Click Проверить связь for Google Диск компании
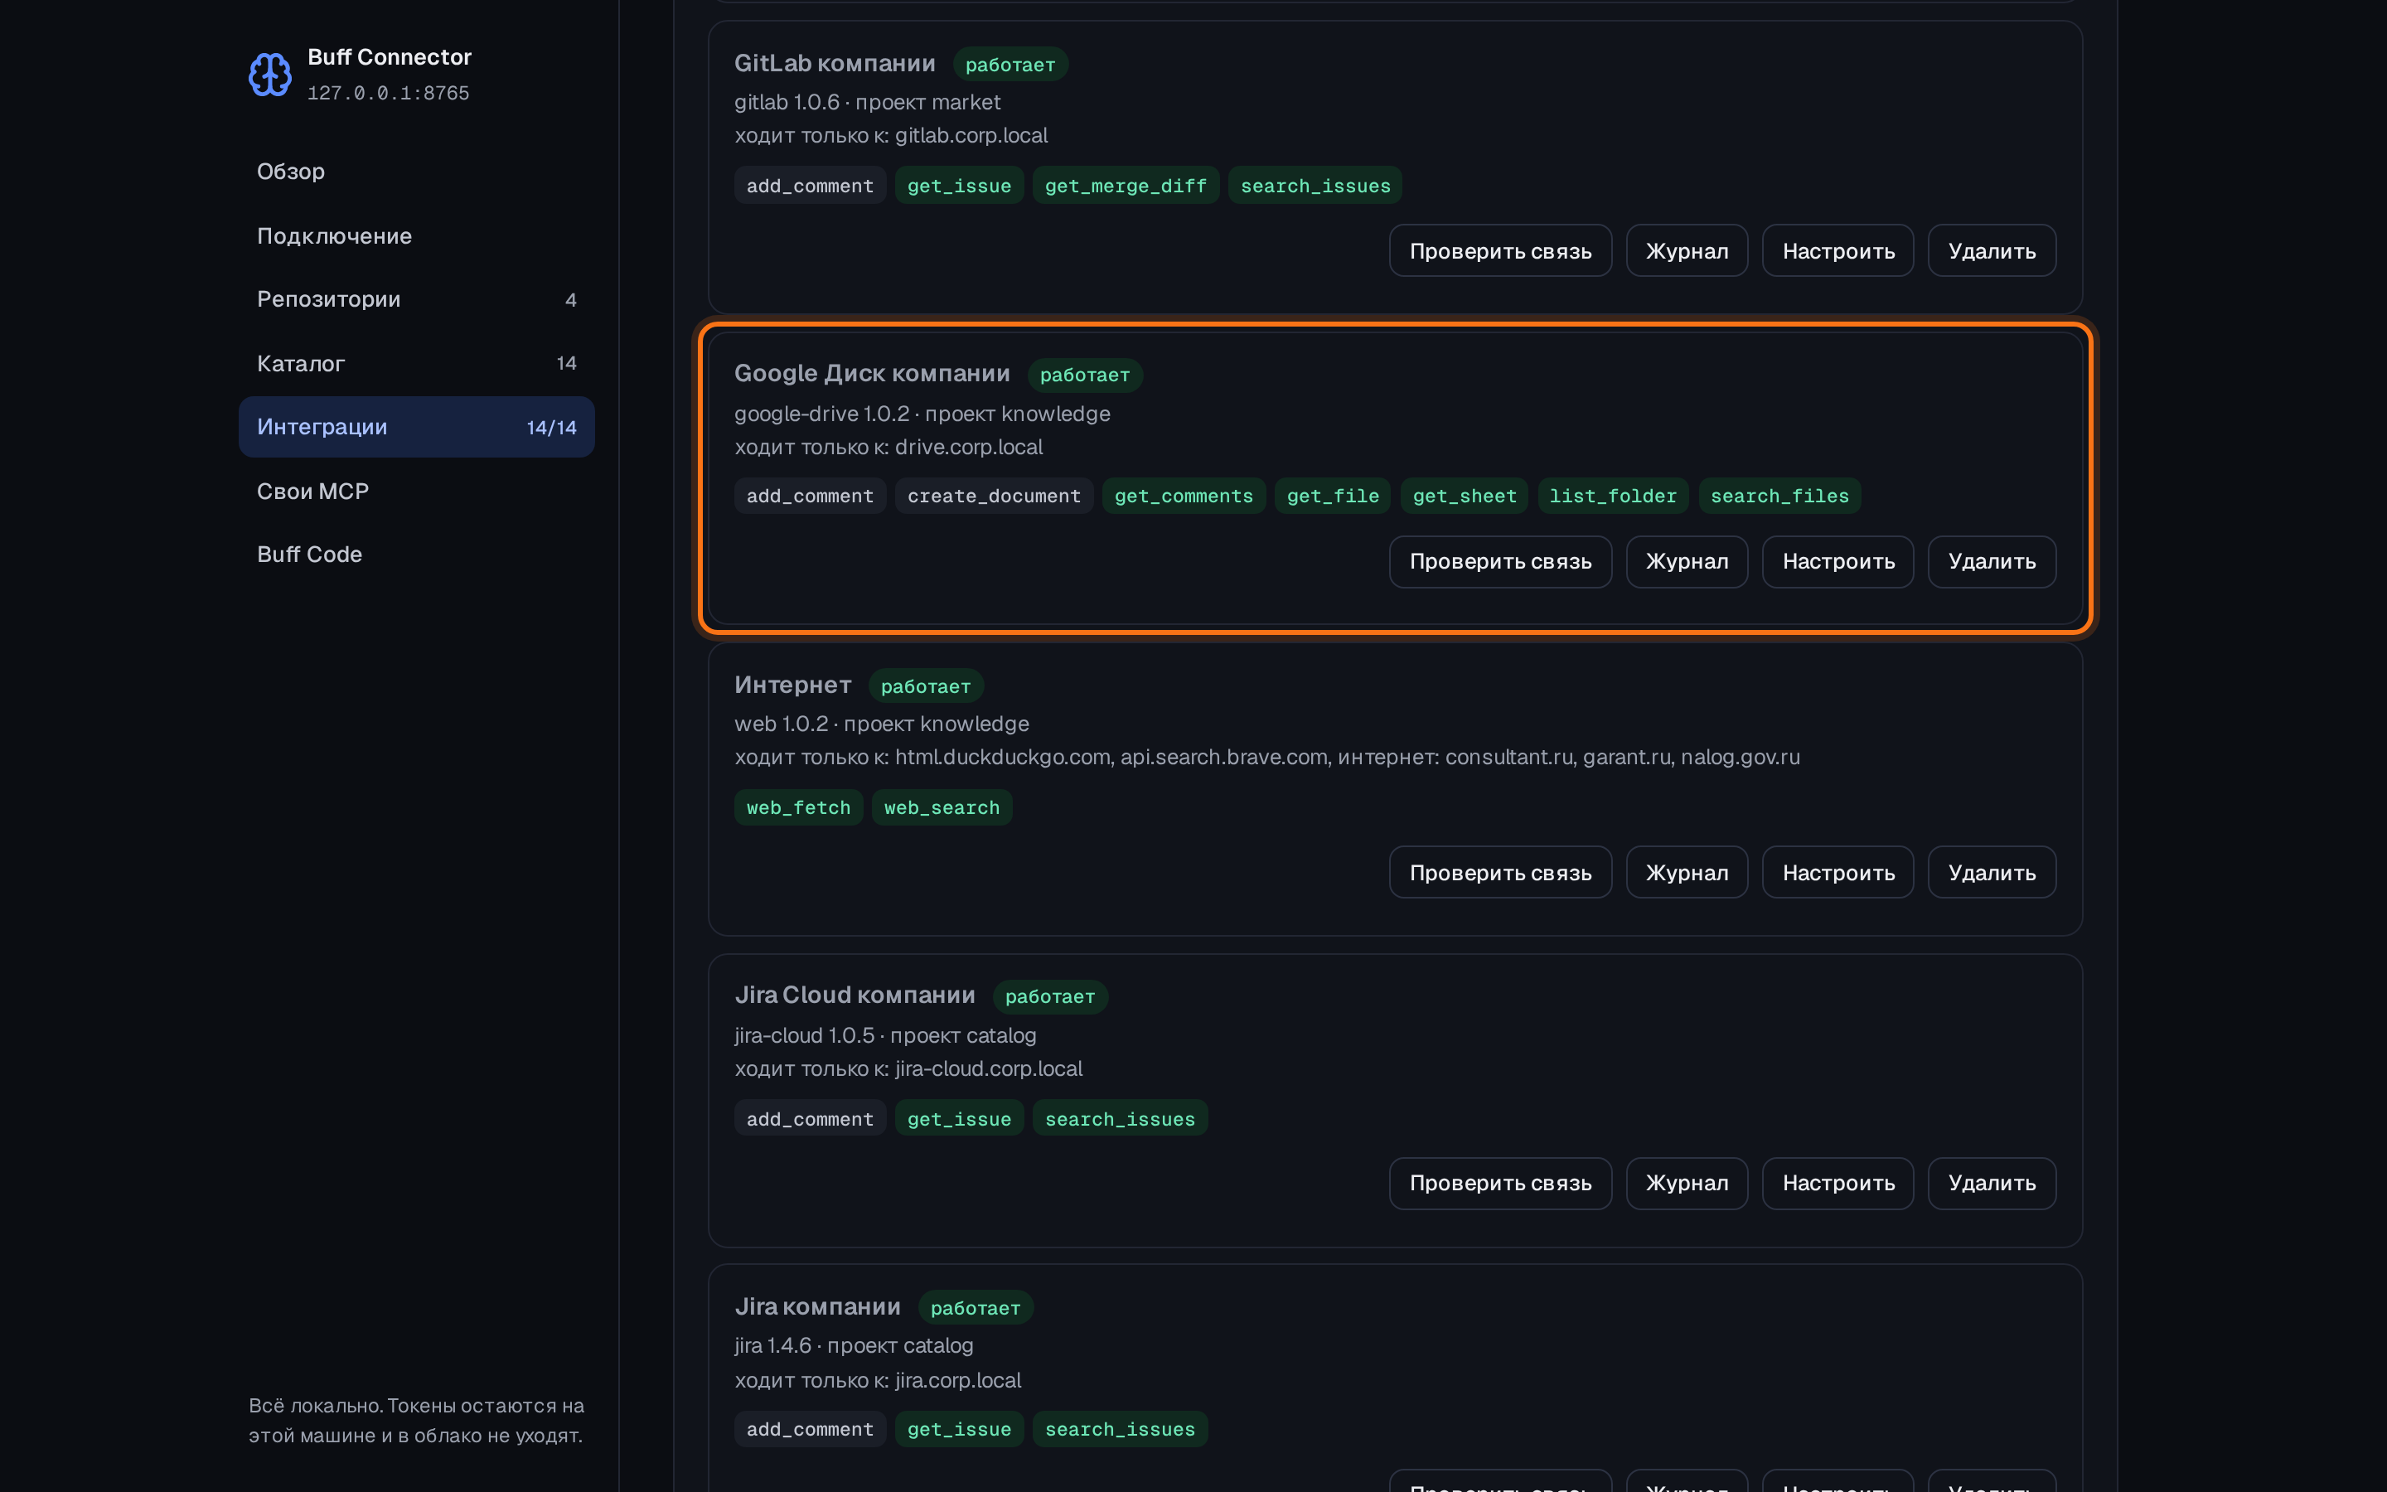Image resolution: width=2387 pixels, height=1492 pixels. (1500, 561)
